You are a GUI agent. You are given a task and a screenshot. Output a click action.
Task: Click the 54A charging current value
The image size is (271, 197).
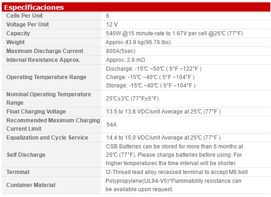112,125
